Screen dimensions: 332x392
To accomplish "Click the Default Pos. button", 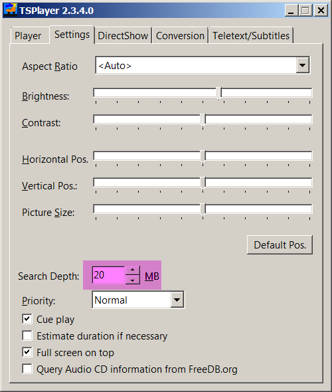I will click(280, 245).
